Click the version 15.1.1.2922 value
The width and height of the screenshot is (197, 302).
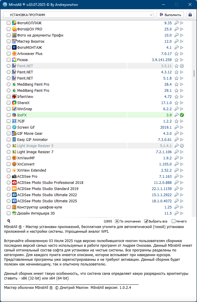tap(162, 195)
